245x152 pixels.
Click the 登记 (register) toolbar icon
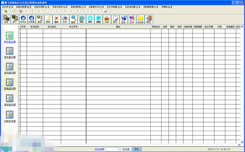click(40, 19)
